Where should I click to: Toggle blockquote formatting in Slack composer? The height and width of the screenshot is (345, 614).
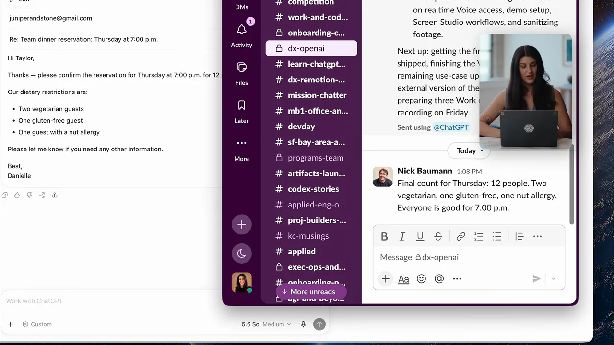point(519,236)
